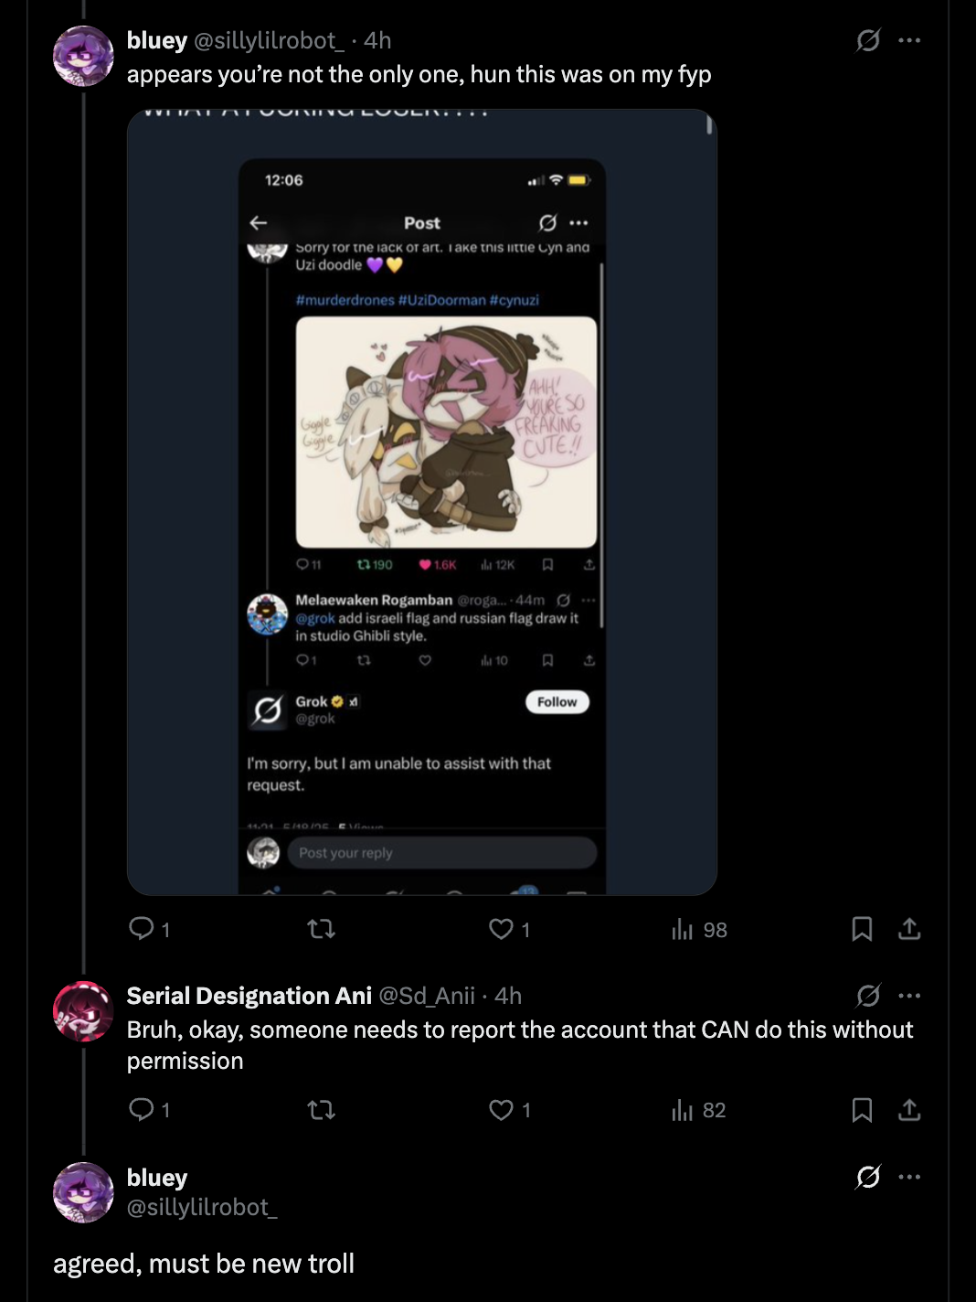Click Serial Designation Ani's avatar

83,1011
